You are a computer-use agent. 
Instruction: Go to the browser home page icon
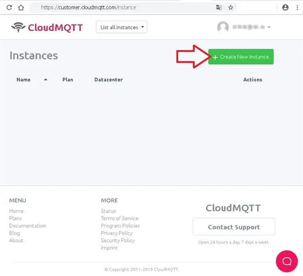click(x=21, y=7)
